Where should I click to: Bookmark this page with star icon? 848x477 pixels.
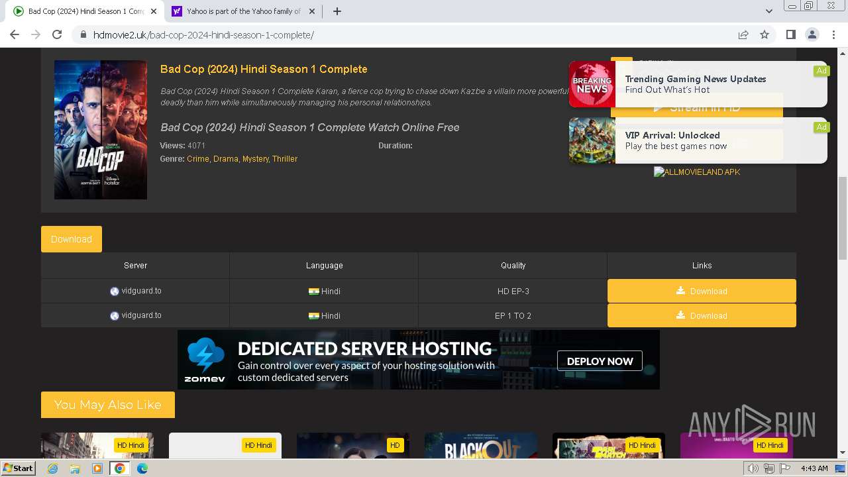pyautogui.click(x=765, y=34)
